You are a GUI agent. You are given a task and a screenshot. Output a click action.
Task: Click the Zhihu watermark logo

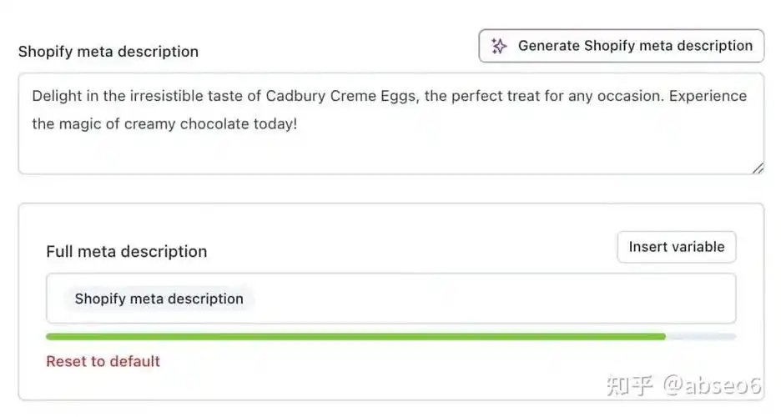click(x=630, y=385)
